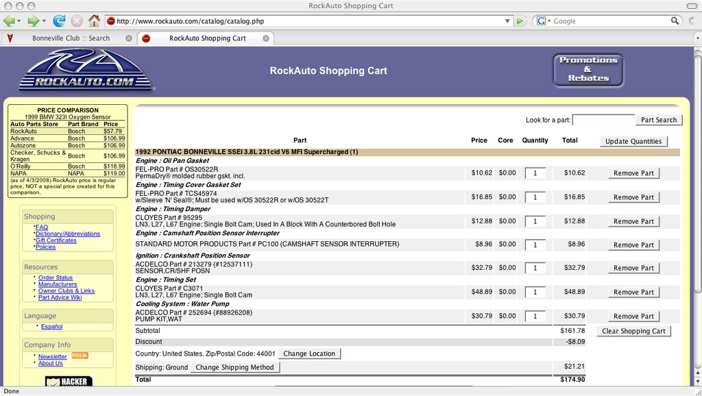
Task: Click the Google engine icon in search box
Action: 542,21
